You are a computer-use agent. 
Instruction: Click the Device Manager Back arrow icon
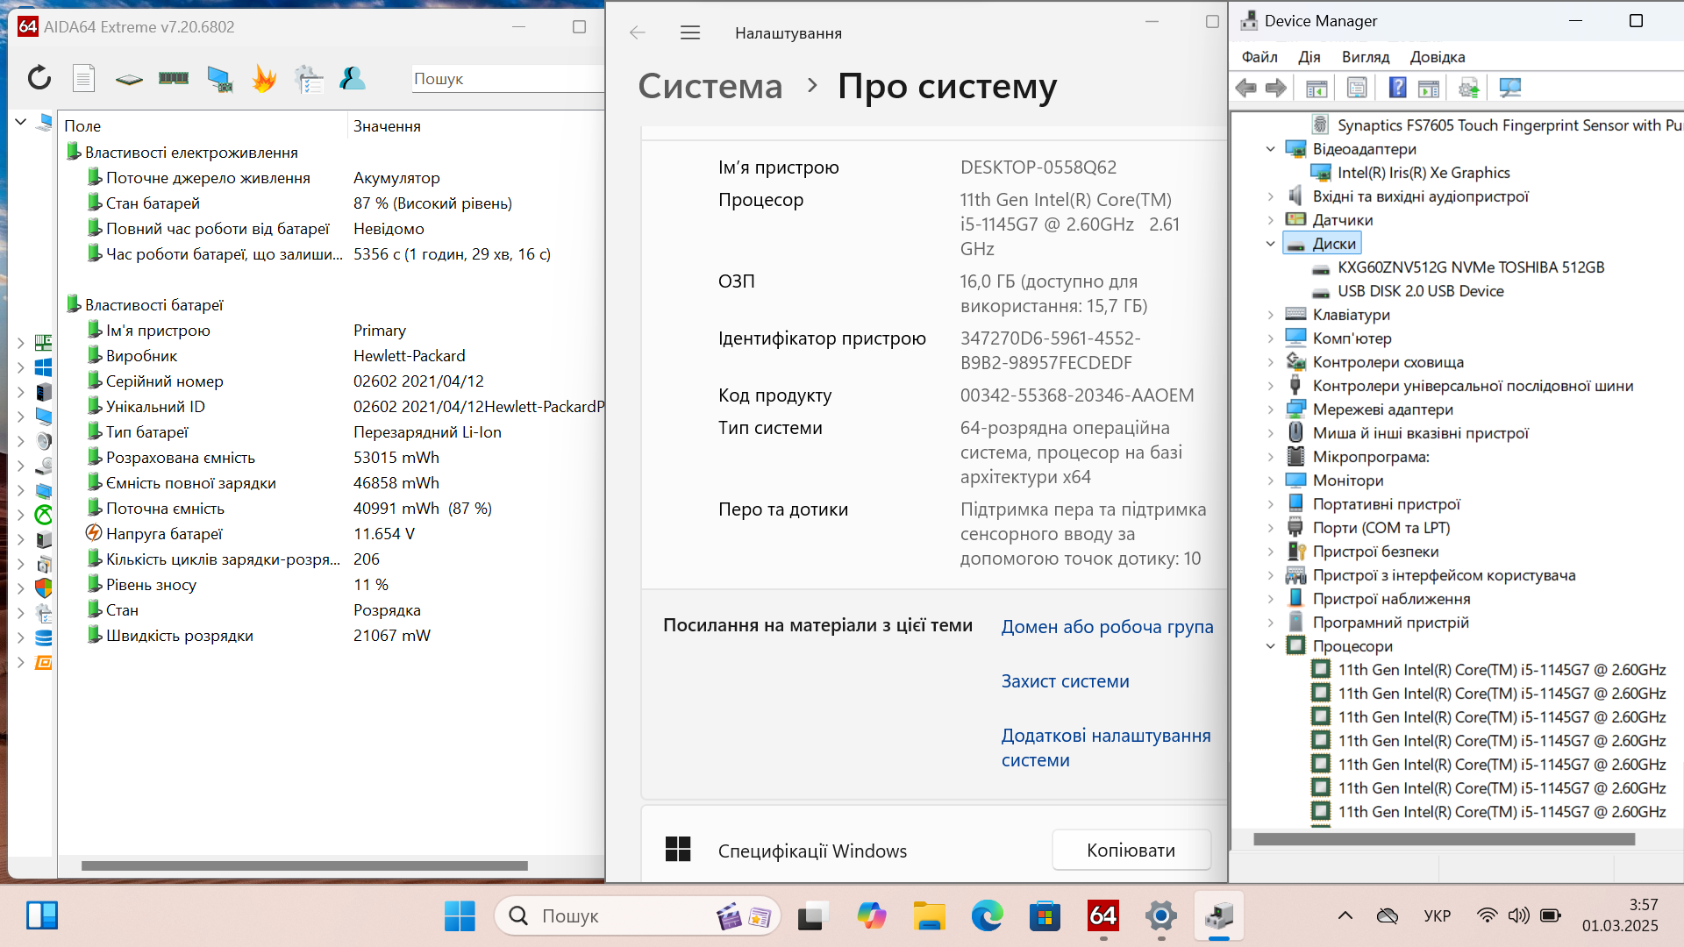point(1245,88)
